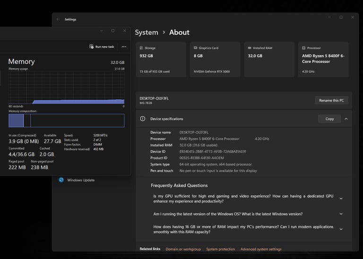This screenshot has width=363, height=259.
Task: Click the 3.9 GB In use value
Action: pos(24,141)
